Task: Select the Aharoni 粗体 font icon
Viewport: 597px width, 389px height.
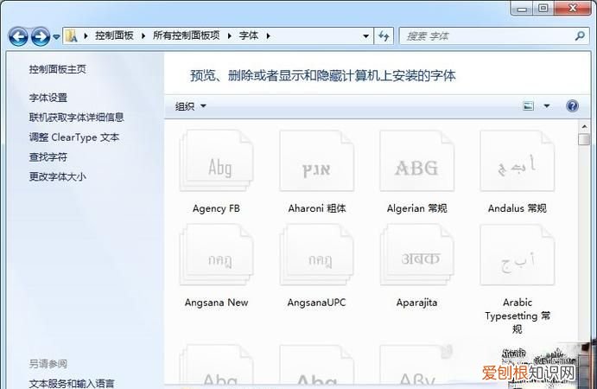Action: coord(316,161)
